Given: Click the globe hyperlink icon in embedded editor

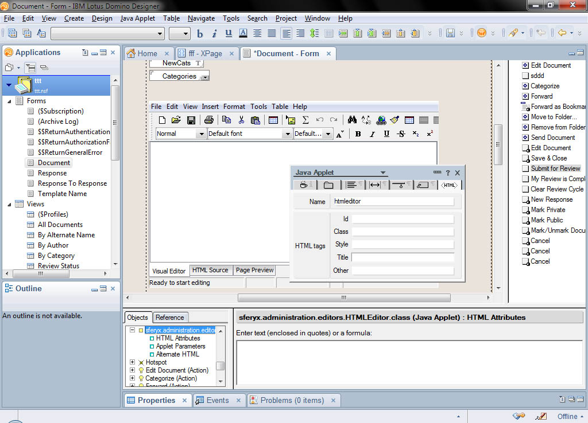Looking at the screenshot, I should (x=381, y=120).
